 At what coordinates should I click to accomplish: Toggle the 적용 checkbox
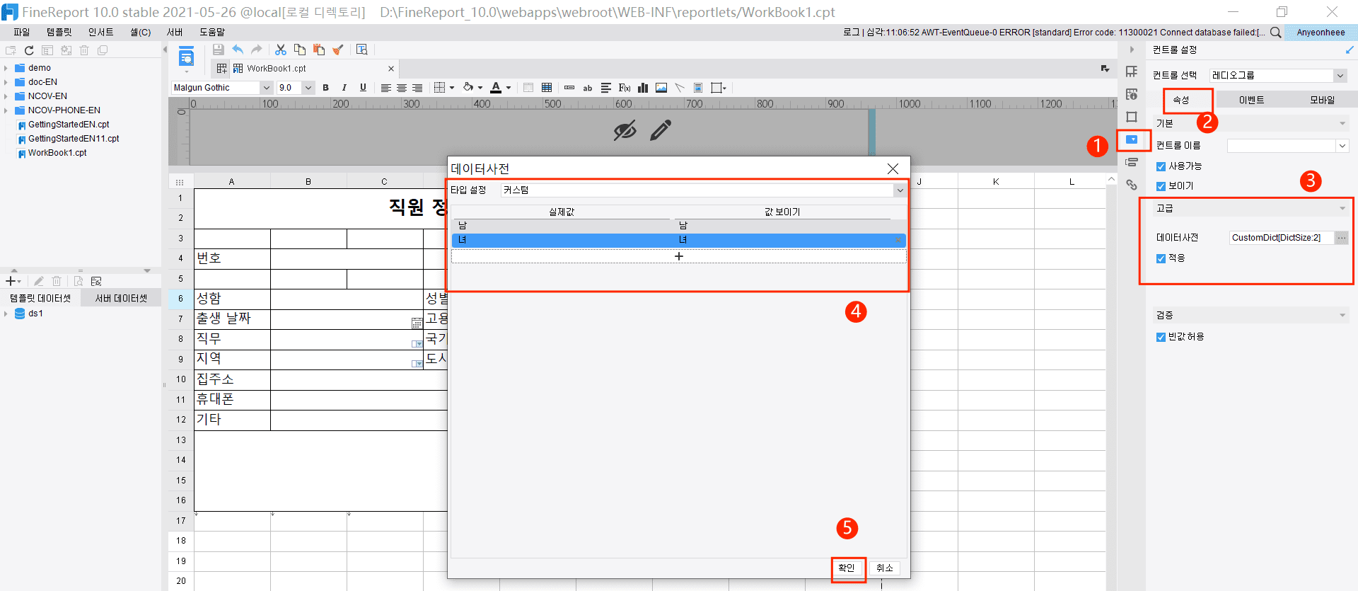tap(1161, 258)
